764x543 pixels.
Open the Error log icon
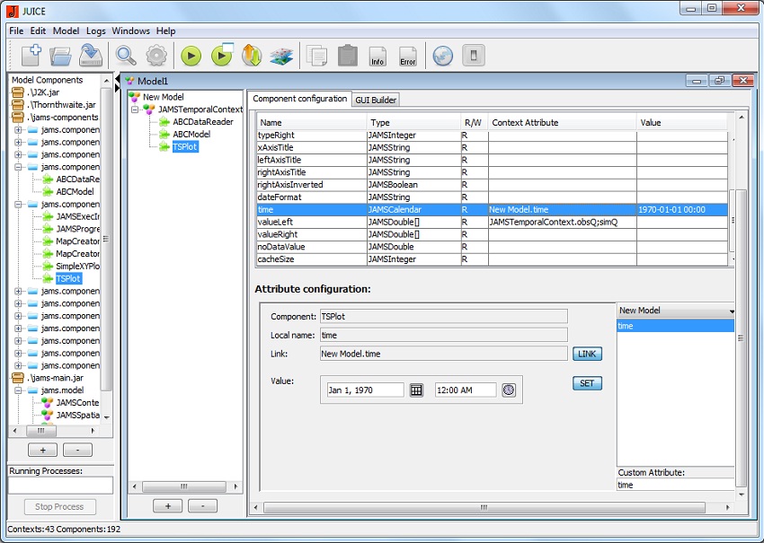tap(408, 57)
